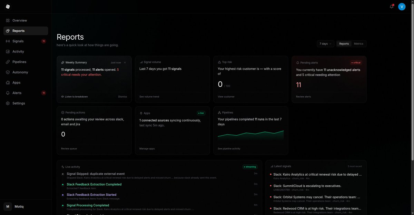Click the nodes icon on Pipelines card
414x215 pixels.
click(x=219, y=113)
